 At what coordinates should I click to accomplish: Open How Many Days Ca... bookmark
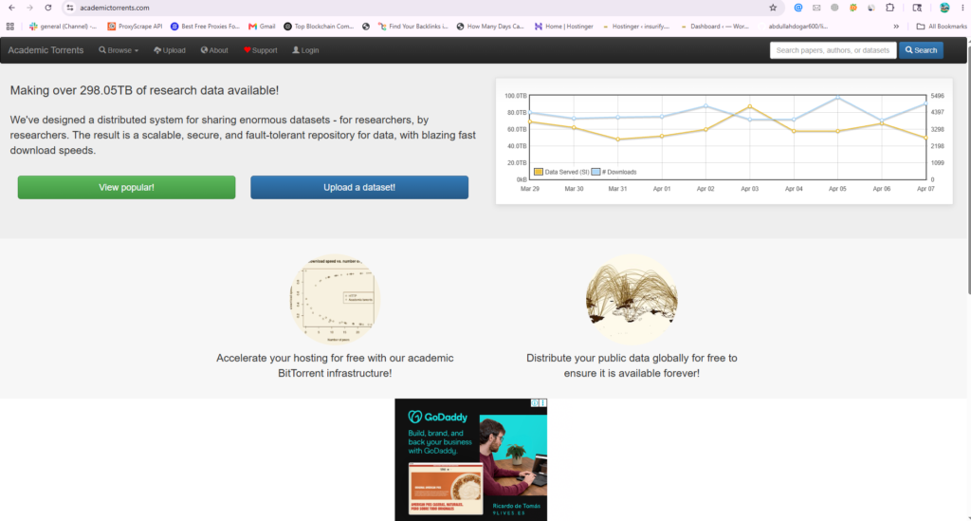(x=490, y=26)
